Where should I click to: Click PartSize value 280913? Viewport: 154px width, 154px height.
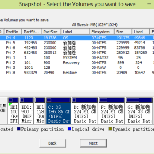click(x=50, y=53)
